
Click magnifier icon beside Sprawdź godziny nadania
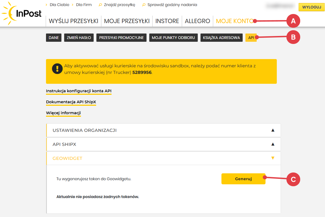point(144,5)
